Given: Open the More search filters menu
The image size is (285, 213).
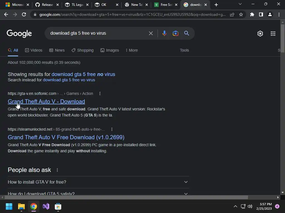Looking at the screenshot, I should [132, 50].
